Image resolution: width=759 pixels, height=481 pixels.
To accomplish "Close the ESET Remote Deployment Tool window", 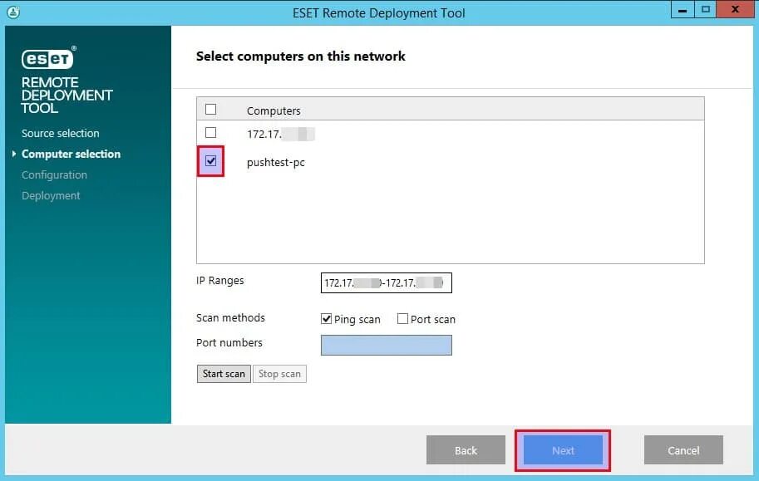I will pos(735,10).
